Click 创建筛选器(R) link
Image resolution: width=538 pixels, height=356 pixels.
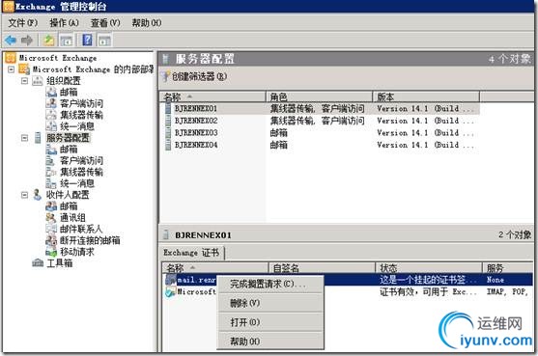point(199,76)
